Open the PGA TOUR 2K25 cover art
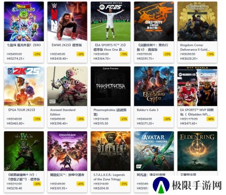This screenshot has width=226, height=195. (x=24, y=86)
